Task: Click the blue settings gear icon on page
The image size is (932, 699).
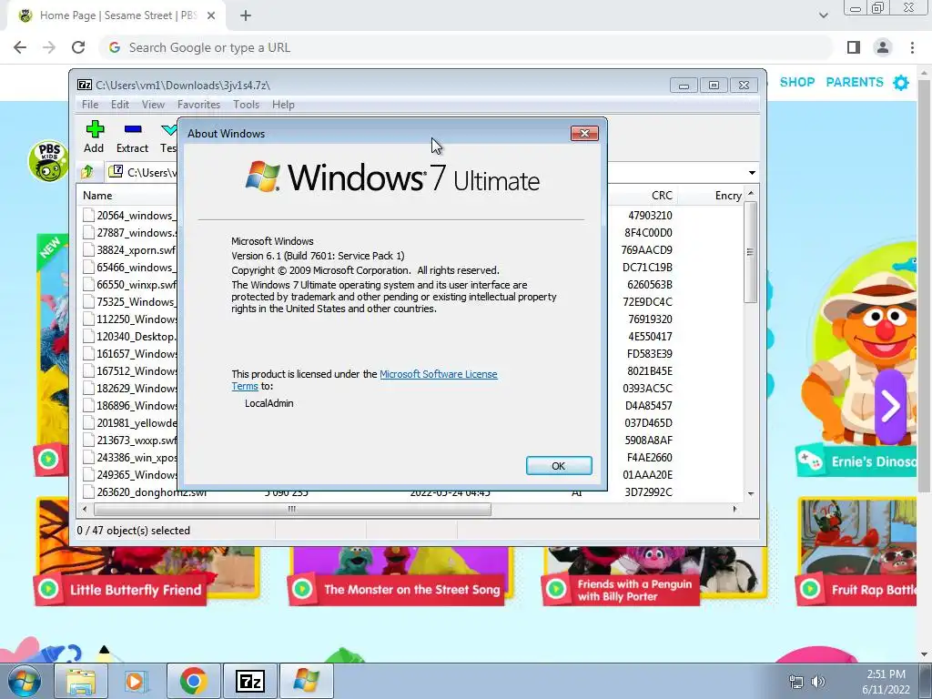Action: click(x=901, y=83)
